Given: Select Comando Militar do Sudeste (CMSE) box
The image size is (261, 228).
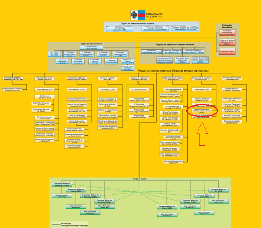Looking at the screenshot, I should point(190,201).
